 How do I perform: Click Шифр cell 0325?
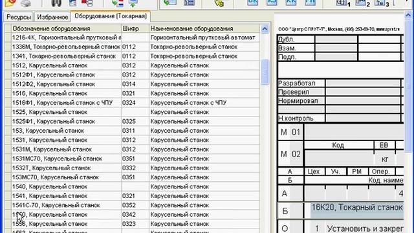click(x=135, y=121)
